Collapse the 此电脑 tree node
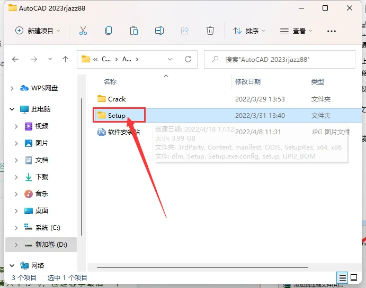366x288 pixels. coord(12,109)
